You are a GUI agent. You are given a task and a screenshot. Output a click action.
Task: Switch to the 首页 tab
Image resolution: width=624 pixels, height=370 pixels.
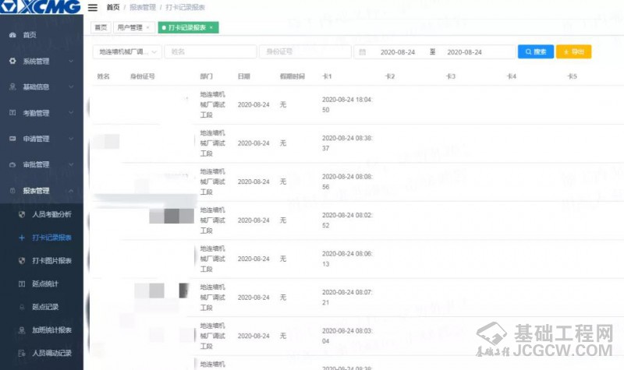tap(101, 27)
